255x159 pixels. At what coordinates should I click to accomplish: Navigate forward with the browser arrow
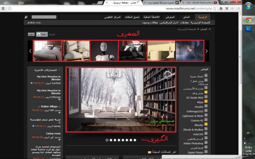coord(238,8)
